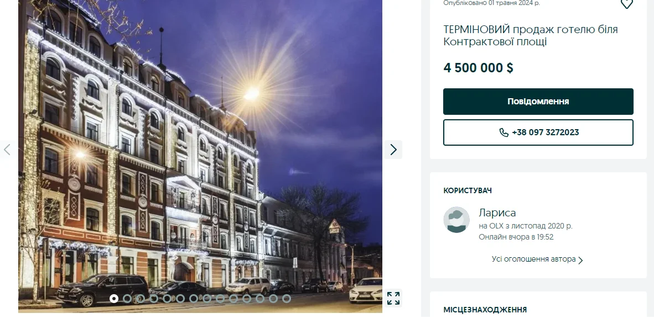654x324 pixels.
Task: Add listing to favorites with heart icon
Action: tap(626, 4)
